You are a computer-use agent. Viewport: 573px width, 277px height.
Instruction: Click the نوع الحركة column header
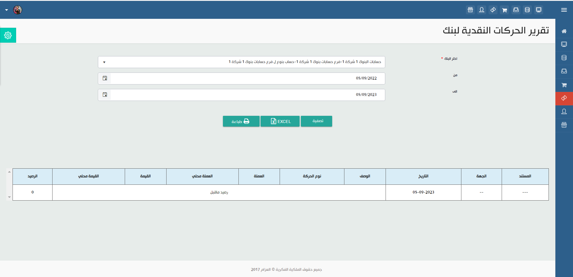tap(312, 176)
